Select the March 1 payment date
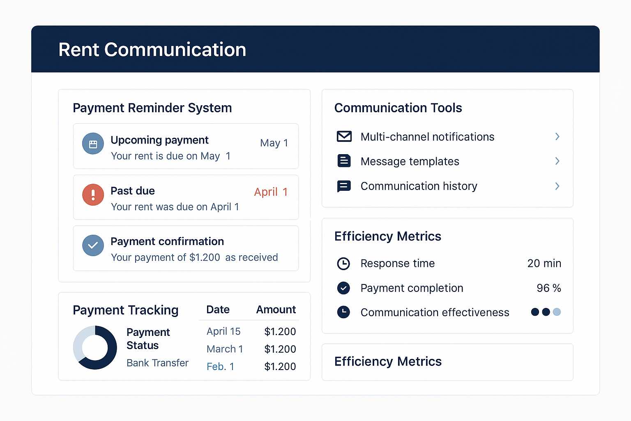Viewport: 631px width, 421px height. (x=225, y=349)
